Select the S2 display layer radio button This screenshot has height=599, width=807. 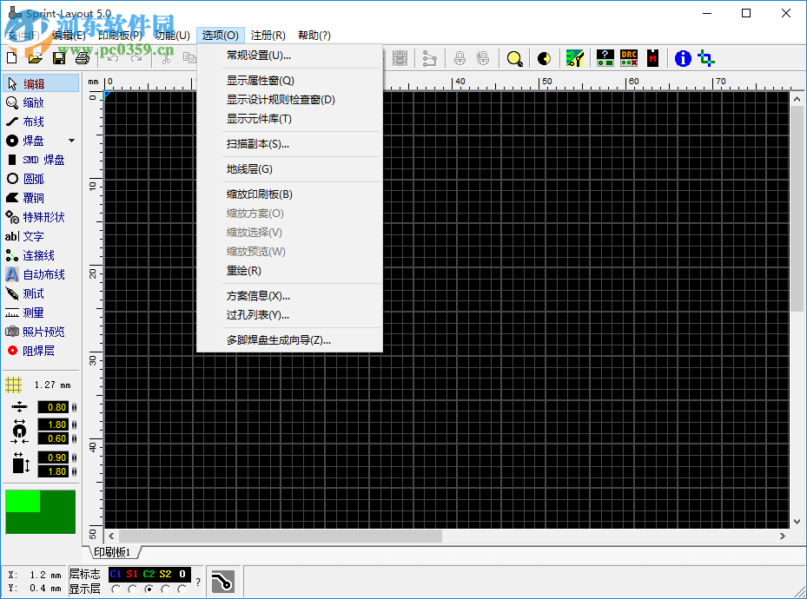click(x=165, y=589)
